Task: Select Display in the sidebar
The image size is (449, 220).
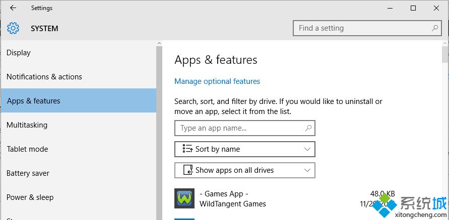Action: point(79,53)
